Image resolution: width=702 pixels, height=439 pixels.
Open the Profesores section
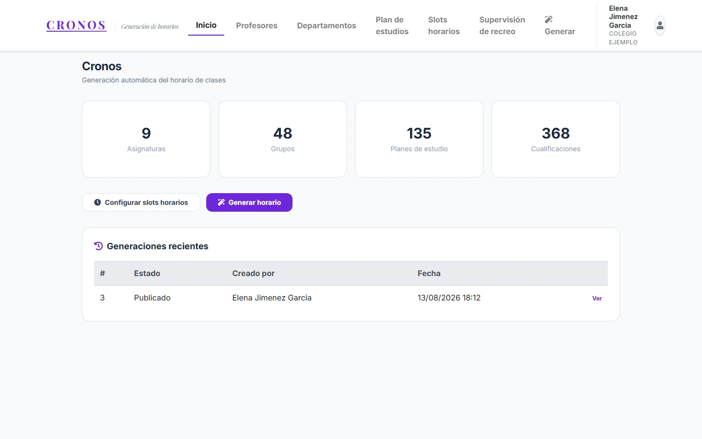[x=256, y=25]
